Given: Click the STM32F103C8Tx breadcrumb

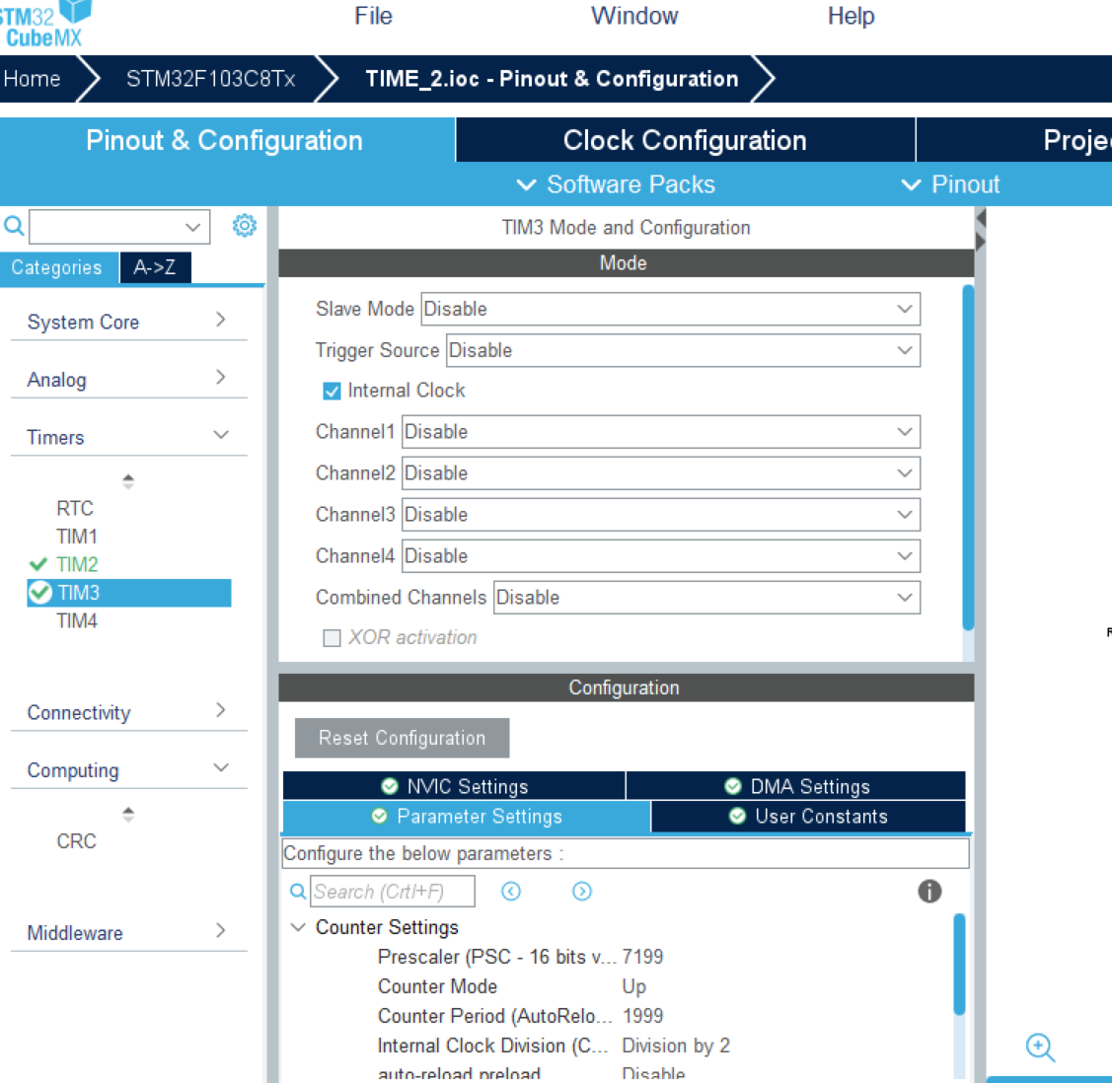Looking at the screenshot, I should point(210,79).
